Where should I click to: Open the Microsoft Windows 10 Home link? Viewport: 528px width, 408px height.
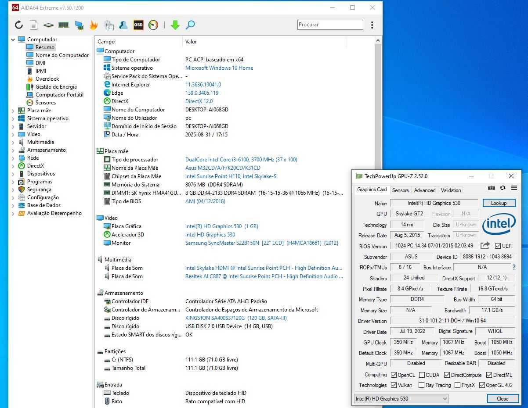tap(219, 68)
